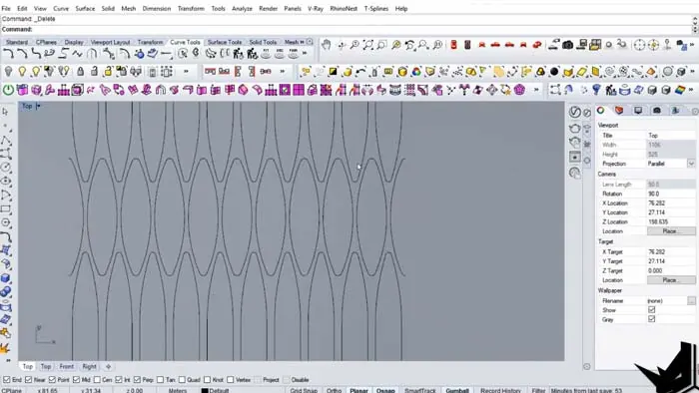Open the T-Splines menu

click(x=375, y=8)
